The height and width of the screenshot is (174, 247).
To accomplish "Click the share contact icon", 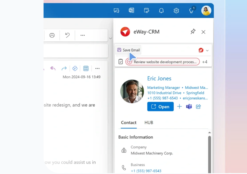I will tap(198, 107).
